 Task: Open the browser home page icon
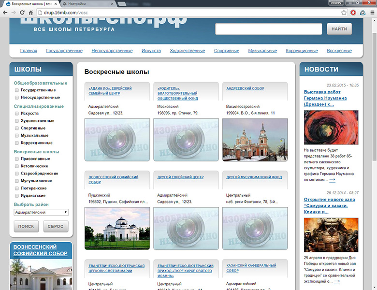pos(31,13)
